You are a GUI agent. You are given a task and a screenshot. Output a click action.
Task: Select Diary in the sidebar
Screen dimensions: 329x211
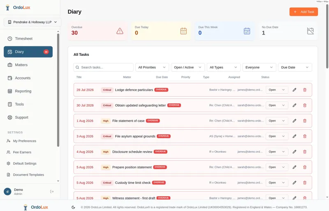point(28,52)
